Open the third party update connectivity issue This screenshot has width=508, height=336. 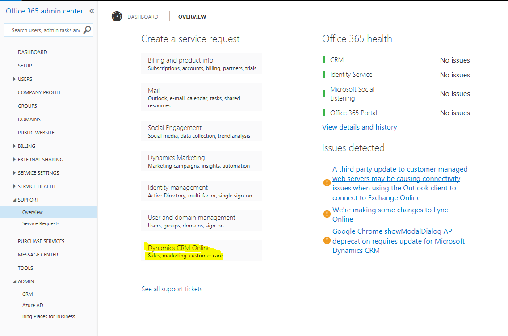400,183
